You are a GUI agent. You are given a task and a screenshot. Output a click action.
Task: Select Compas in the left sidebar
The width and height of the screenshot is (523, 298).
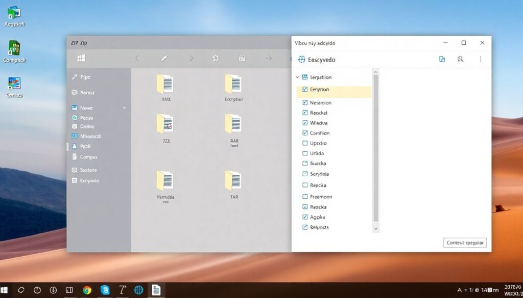(x=88, y=157)
